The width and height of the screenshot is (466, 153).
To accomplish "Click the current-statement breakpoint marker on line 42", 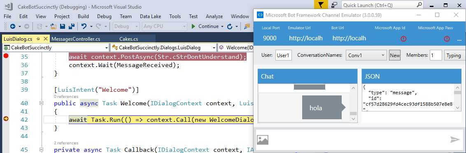I will 5,119.
